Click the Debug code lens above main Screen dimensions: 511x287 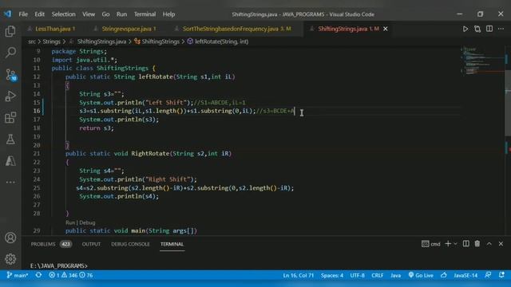[87, 222]
